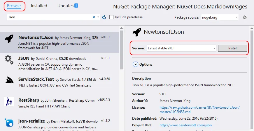
Task: Select the RestSharp package
Action: [59, 105]
